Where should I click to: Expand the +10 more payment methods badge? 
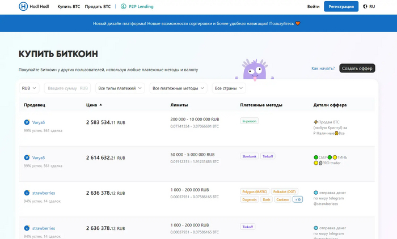tap(298, 199)
